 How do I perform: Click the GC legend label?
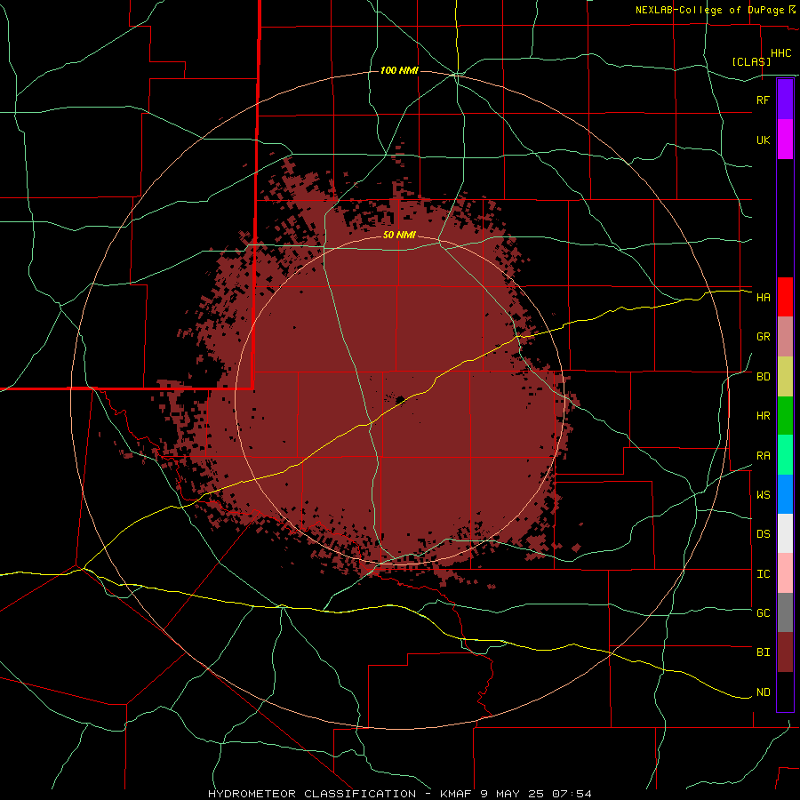pos(763,613)
